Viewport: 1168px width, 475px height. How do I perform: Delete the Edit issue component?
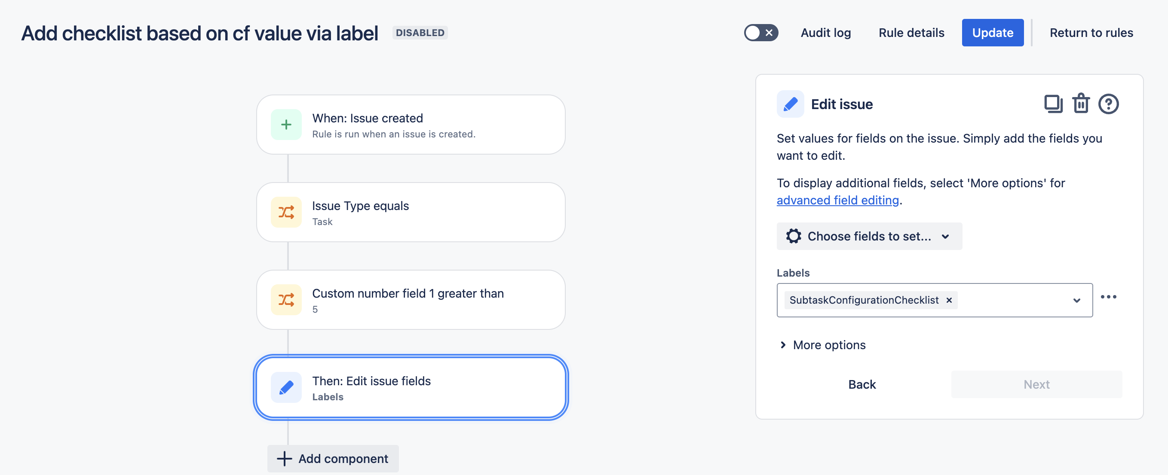point(1081,104)
